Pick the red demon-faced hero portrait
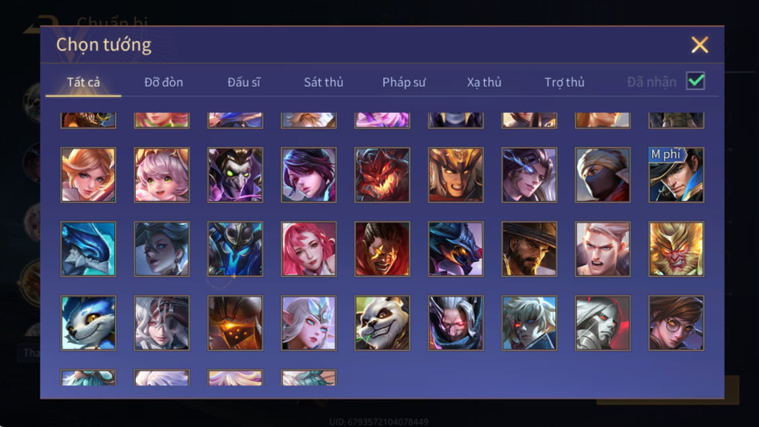759x427 pixels. 382,175
